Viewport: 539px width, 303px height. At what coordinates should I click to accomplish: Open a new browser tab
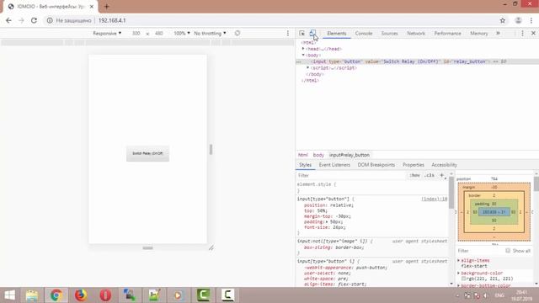pos(107,7)
